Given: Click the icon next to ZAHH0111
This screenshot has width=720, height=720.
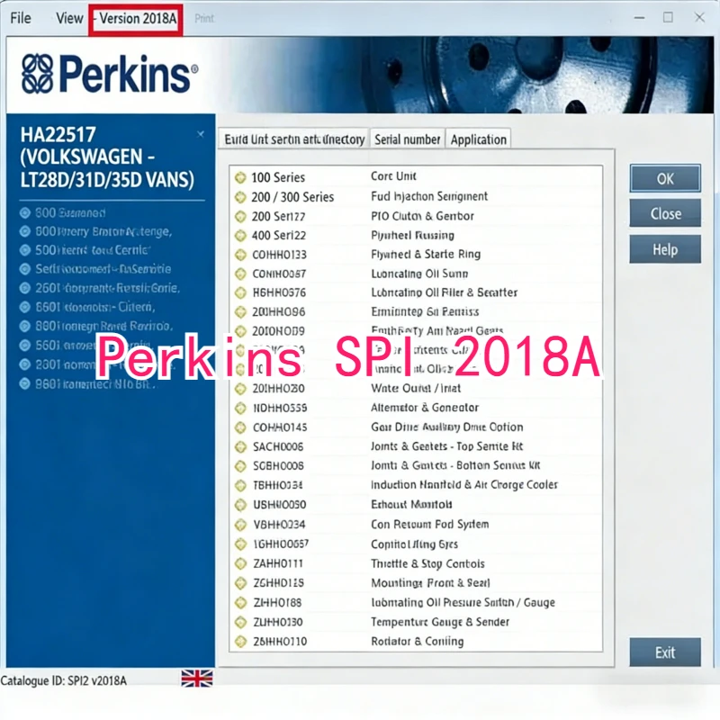Looking at the screenshot, I should tap(240, 563).
